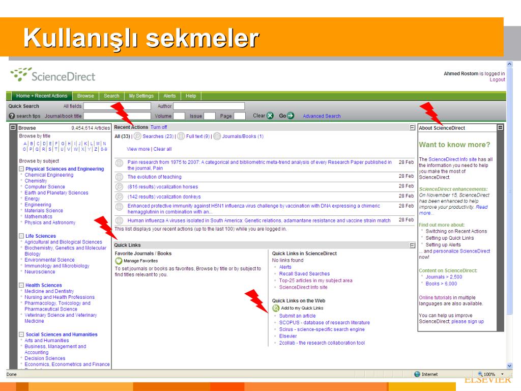Click icon beside 'Pain research from 1975' entry
Screen dimensions: 521x391
click(x=119, y=163)
